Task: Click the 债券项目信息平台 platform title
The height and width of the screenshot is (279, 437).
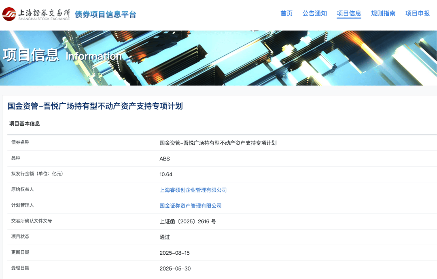Action: (x=105, y=15)
